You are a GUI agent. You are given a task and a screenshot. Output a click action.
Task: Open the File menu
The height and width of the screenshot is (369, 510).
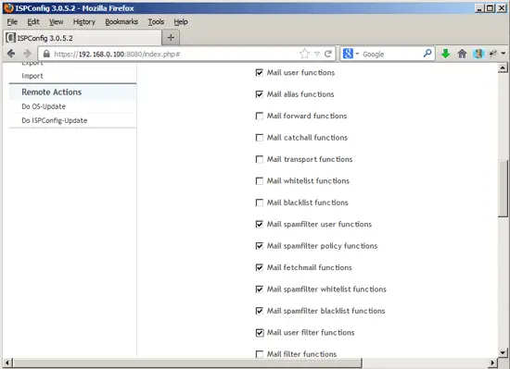tap(12, 21)
